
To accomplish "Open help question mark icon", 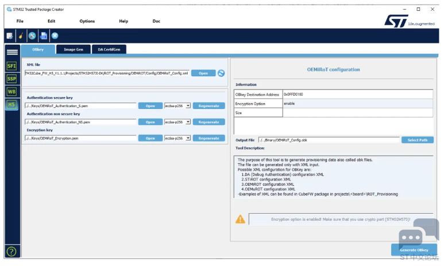I will click(x=11, y=251).
